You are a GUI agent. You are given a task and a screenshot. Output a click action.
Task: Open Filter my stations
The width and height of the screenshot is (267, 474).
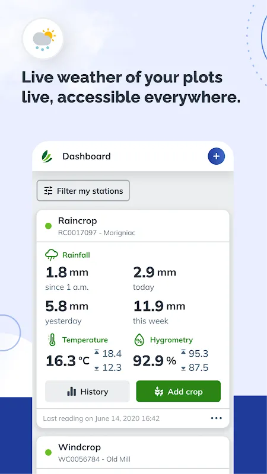point(83,191)
